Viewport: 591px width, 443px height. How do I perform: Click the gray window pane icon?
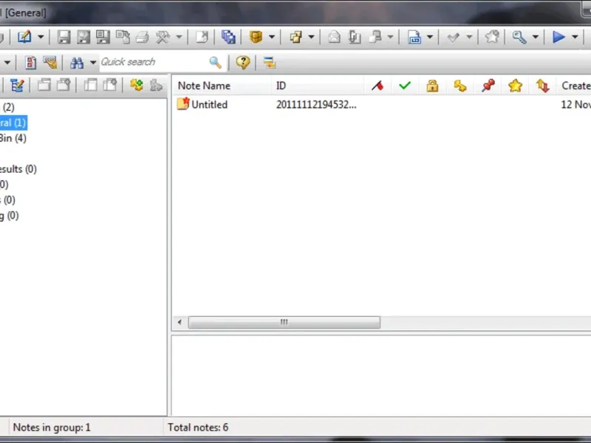pos(90,85)
